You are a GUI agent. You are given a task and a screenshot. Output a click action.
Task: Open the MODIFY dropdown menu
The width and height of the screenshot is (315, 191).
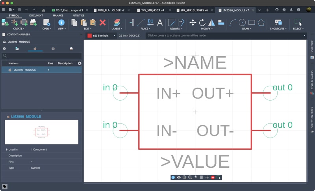[x=207, y=29]
